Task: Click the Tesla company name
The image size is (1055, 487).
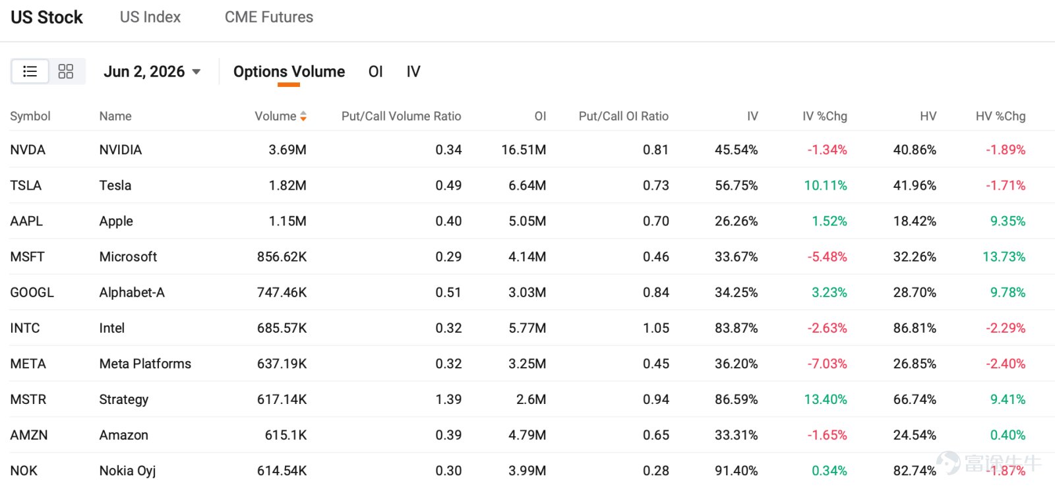Action: click(x=115, y=185)
